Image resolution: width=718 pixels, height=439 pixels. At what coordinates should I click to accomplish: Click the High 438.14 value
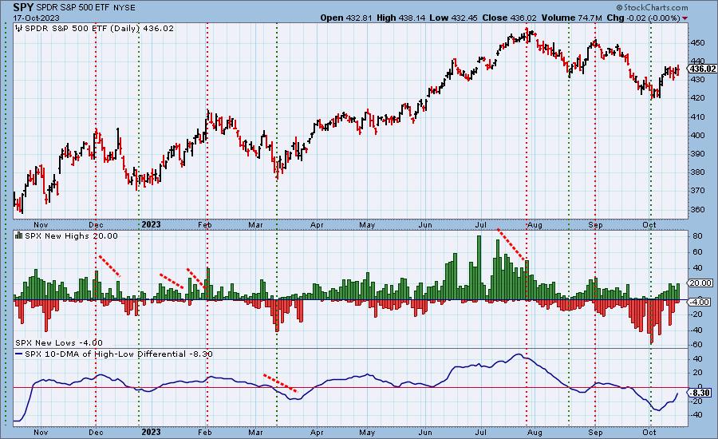click(401, 18)
